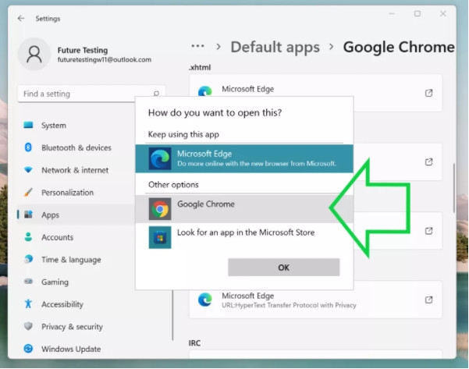Click the user profile avatar
The width and height of the screenshot is (469, 369).
pos(34,54)
